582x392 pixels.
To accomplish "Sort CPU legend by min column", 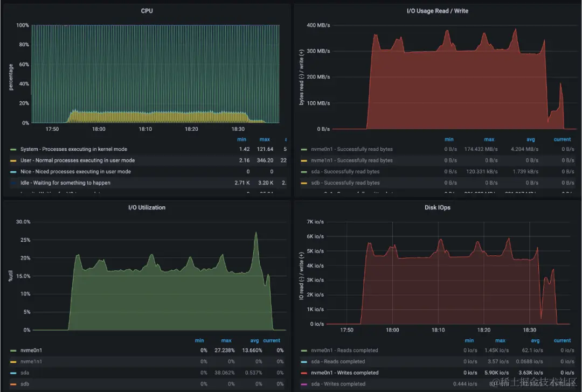I will point(241,139).
